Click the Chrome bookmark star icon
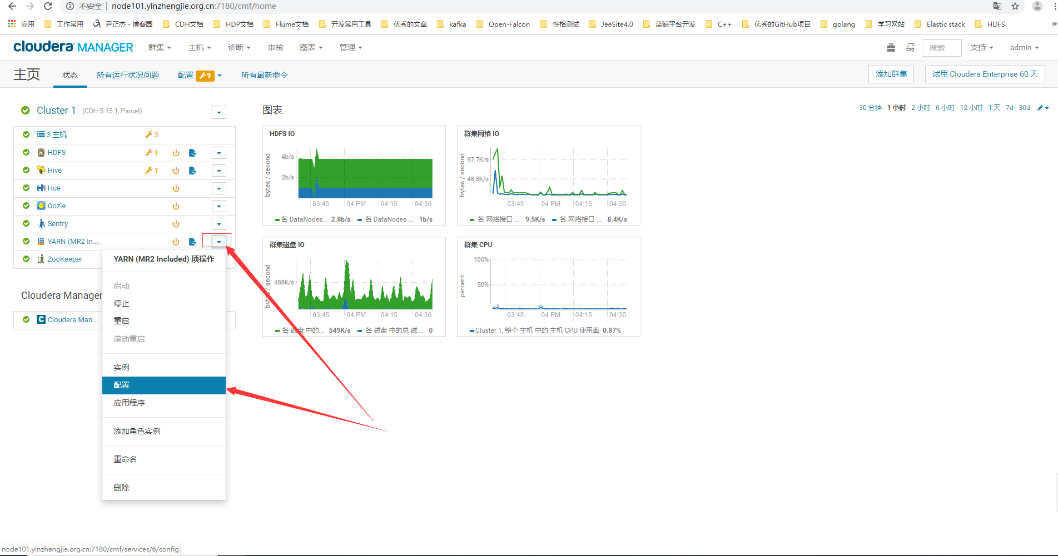Viewport: 1058px width, 556px height. (x=1015, y=6)
